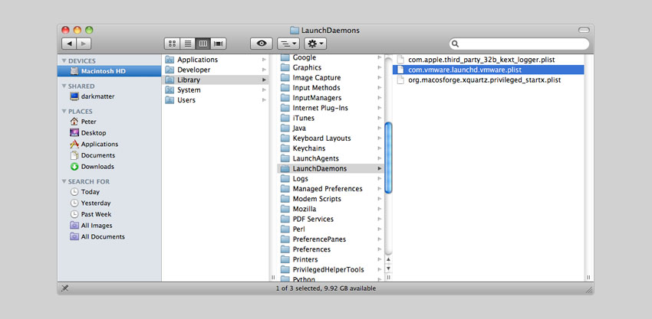Screen dimensions: 652x319
Task: Expand Modem Scripts using its arrow
Action: click(x=380, y=199)
